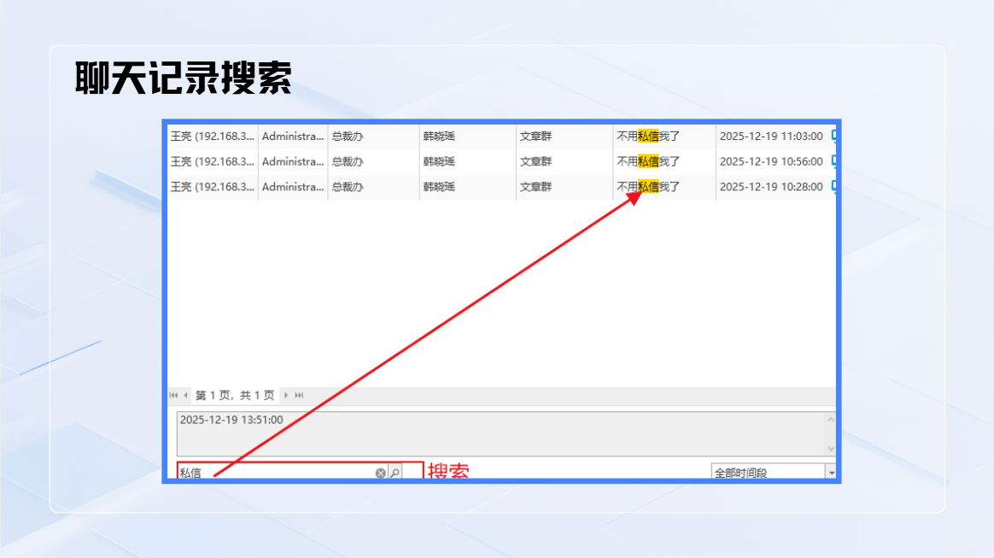Click the detail box up scroll arrow
The image size is (994, 558).
pos(831,419)
